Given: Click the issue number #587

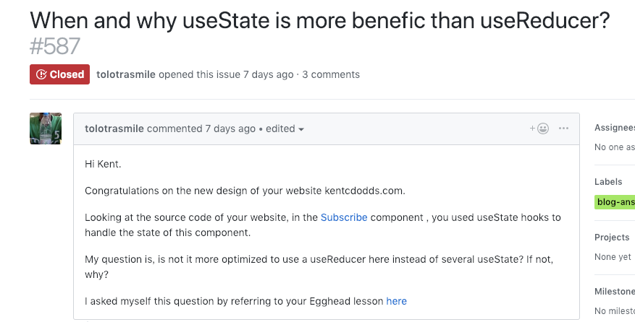Looking at the screenshot, I should tap(55, 47).
